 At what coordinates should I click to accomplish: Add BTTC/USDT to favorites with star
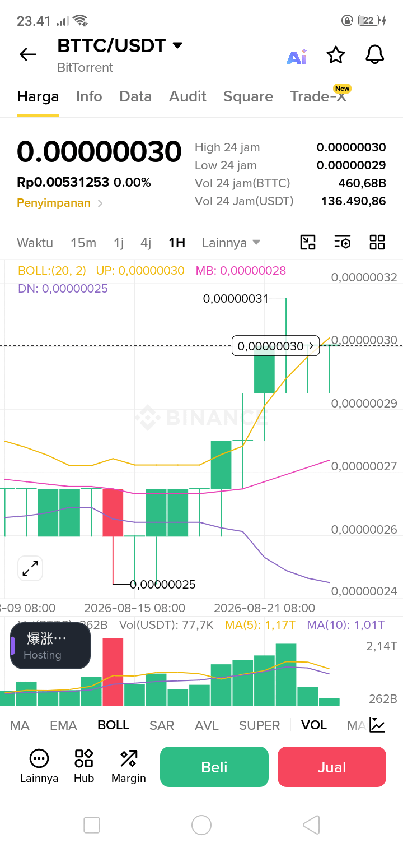coord(336,55)
